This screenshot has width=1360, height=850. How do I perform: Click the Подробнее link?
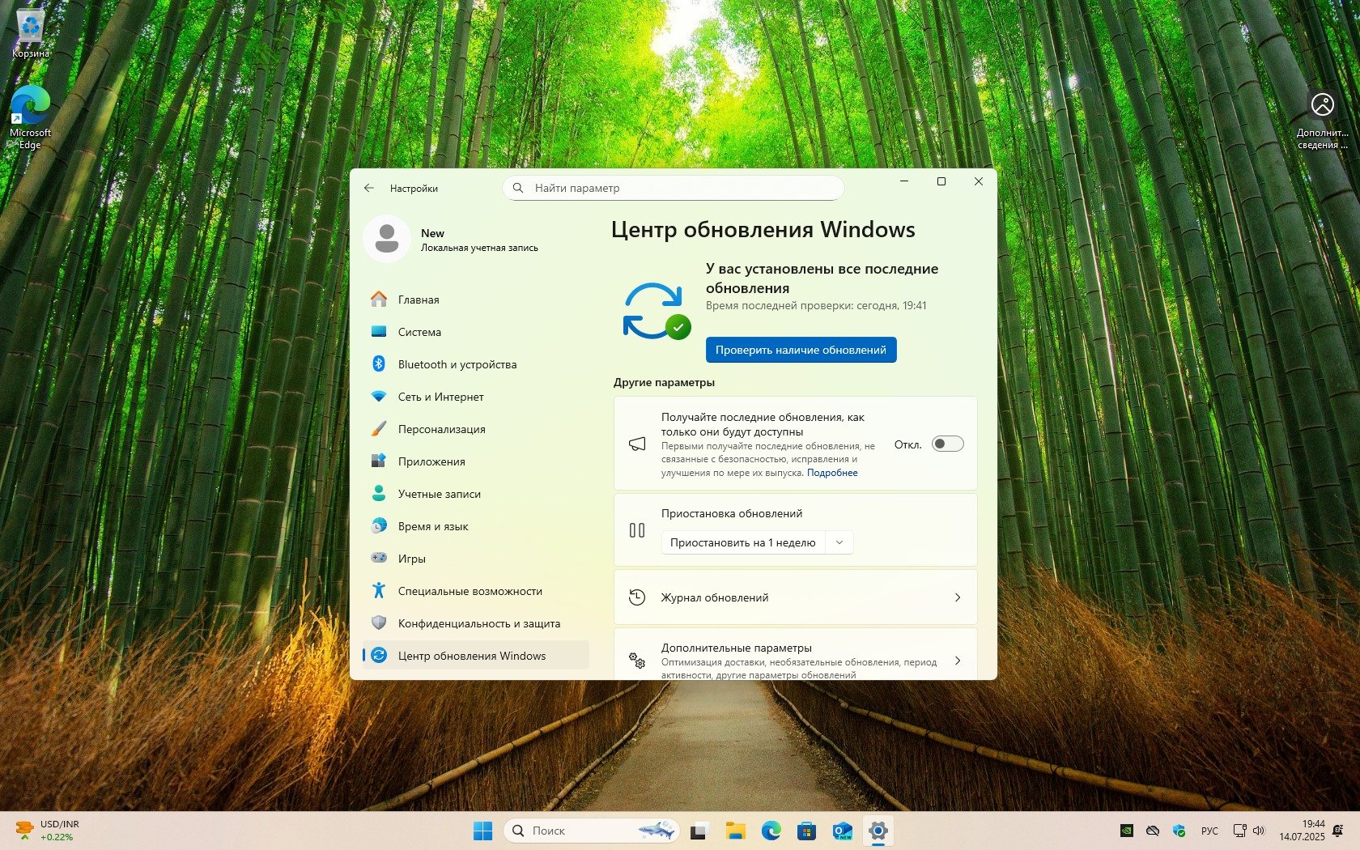(x=832, y=473)
